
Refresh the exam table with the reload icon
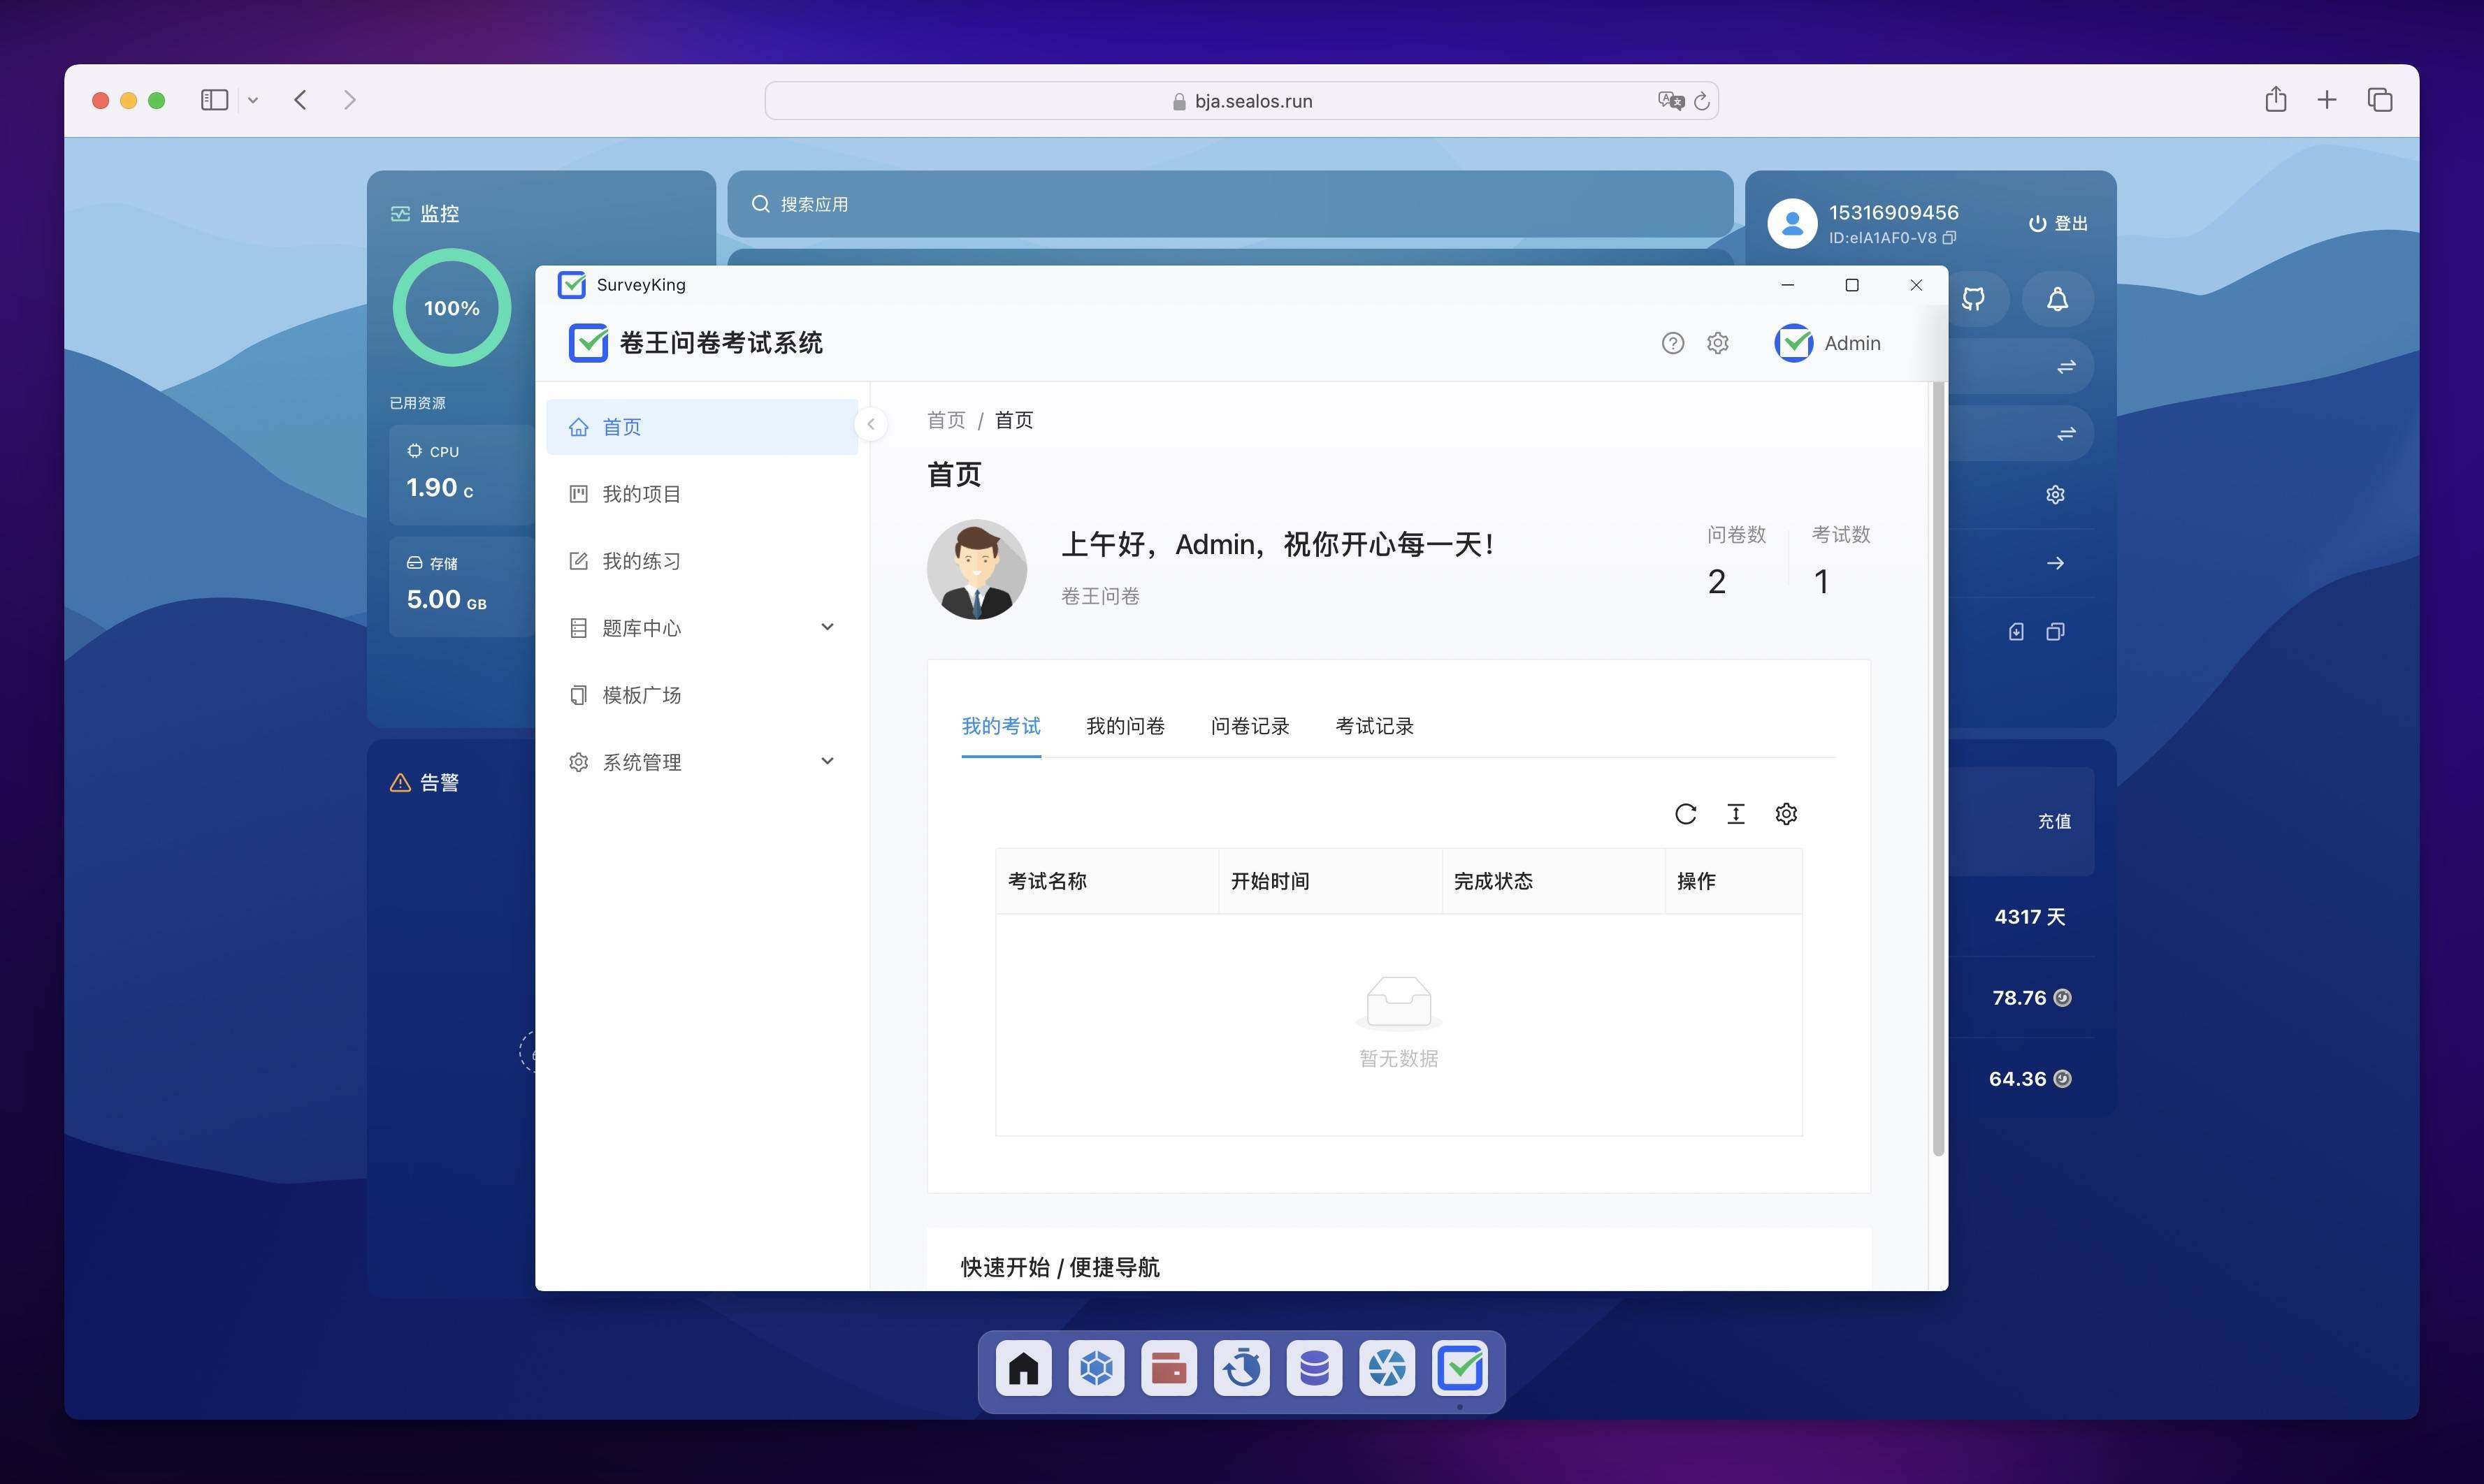coord(1686,814)
